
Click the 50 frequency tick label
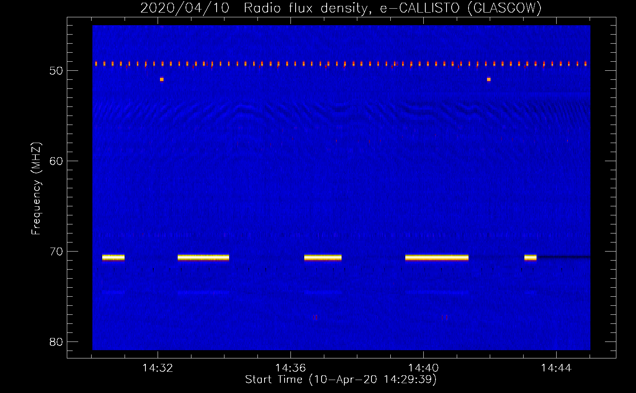(x=56, y=71)
